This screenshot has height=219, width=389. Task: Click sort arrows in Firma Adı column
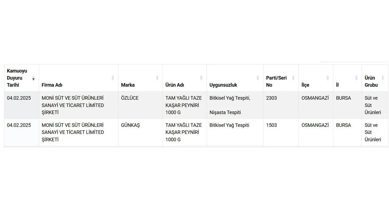pos(113,78)
